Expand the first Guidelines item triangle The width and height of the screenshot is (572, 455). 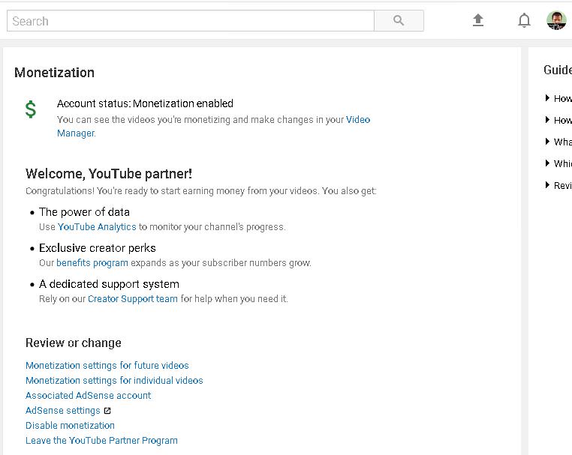click(547, 98)
